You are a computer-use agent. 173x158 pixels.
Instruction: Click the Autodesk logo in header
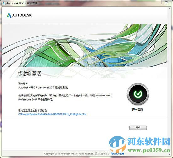[x=20, y=15]
